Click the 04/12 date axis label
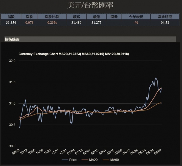The image size is (182, 166). [x=126, y=152]
